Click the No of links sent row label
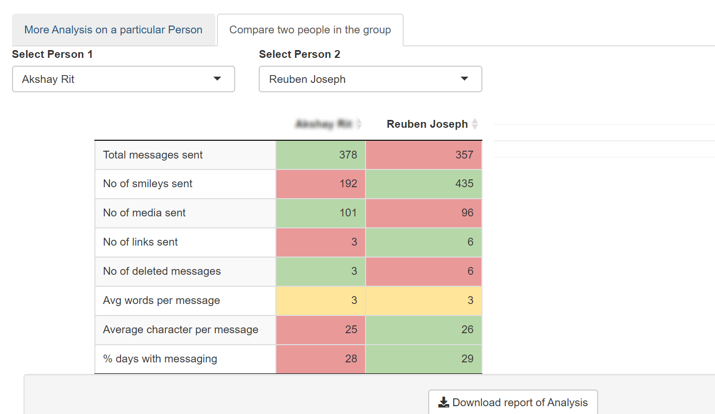This screenshot has width=715, height=414. click(140, 242)
